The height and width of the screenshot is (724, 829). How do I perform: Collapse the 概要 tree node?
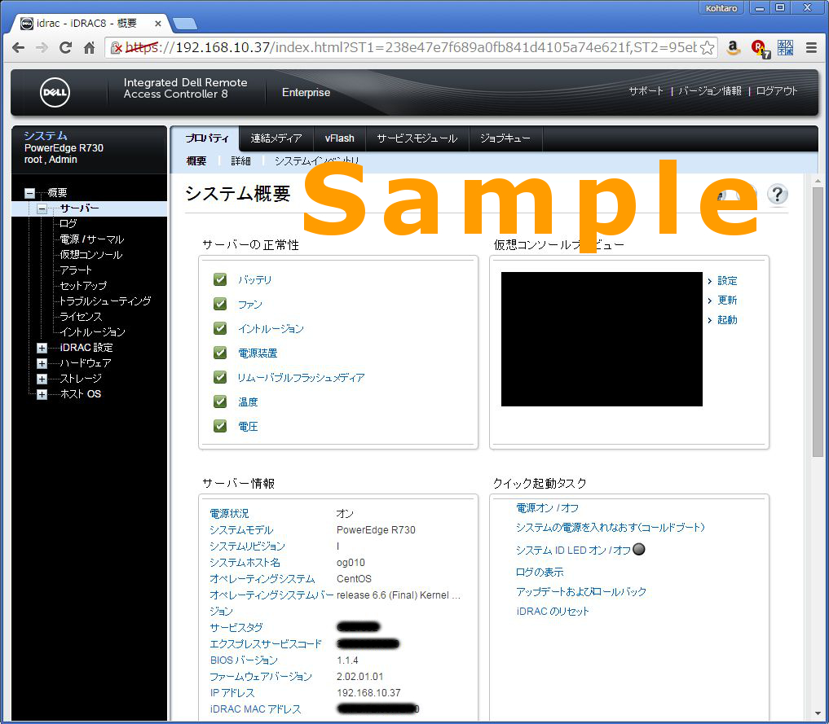(29, 193)
